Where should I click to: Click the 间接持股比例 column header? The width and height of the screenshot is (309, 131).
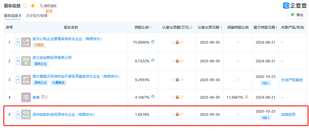coord(238,27)
